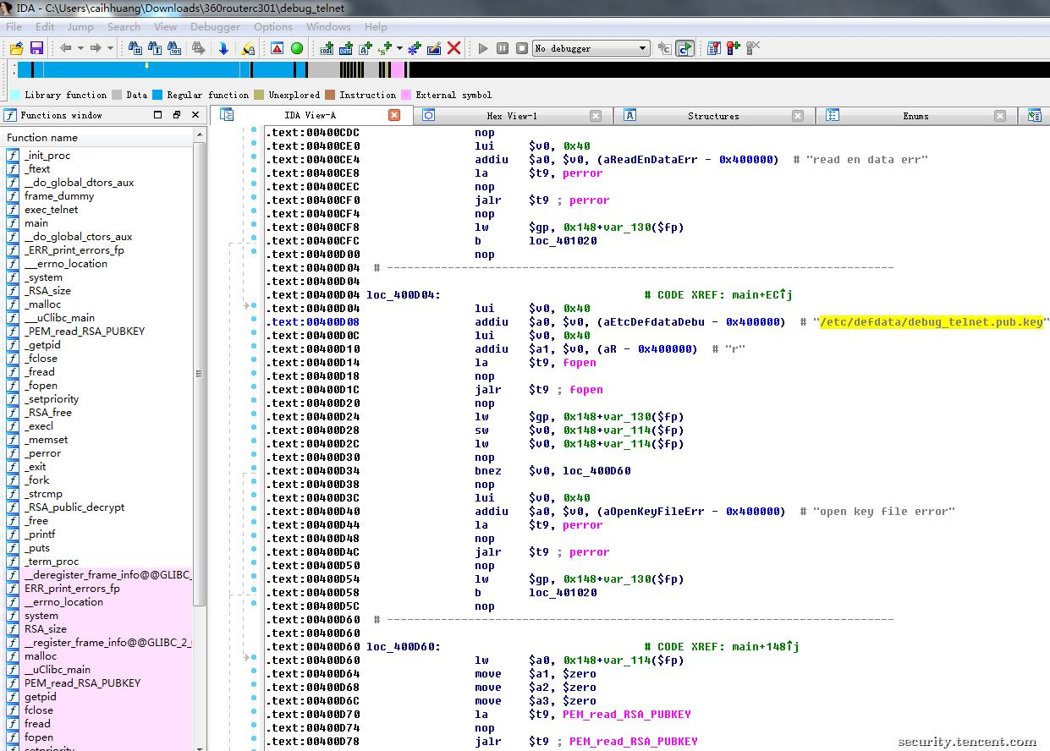Viewport: 1050px width, 751px height.
Task: Click the red X delete icon
Action: tap(454, 48)
